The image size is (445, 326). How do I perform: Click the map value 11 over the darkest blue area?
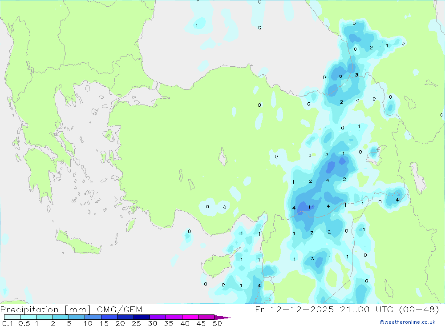pos(311,207)
